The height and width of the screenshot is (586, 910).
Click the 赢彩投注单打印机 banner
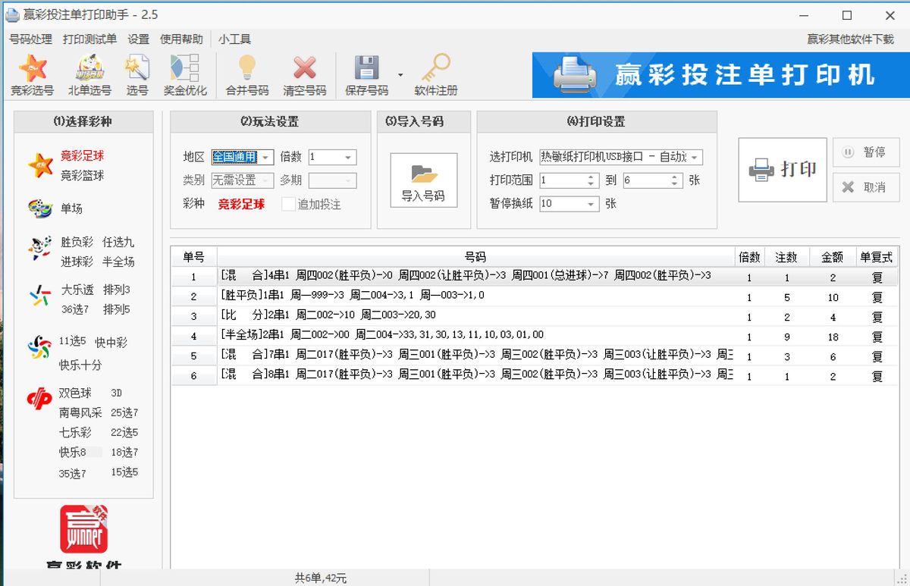(x=720, y=75)
